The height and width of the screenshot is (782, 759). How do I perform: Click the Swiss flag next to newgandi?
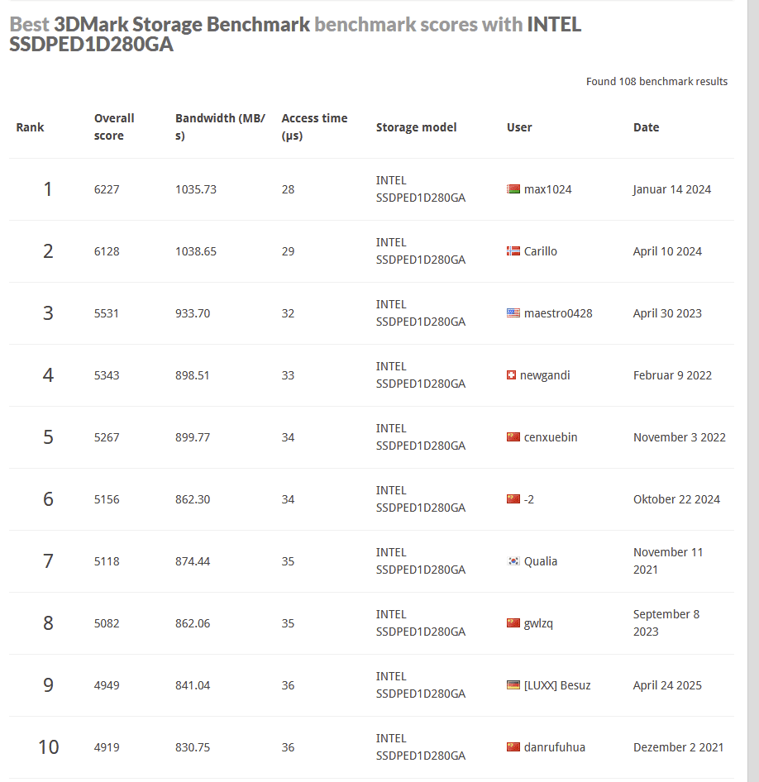[511, 375]
